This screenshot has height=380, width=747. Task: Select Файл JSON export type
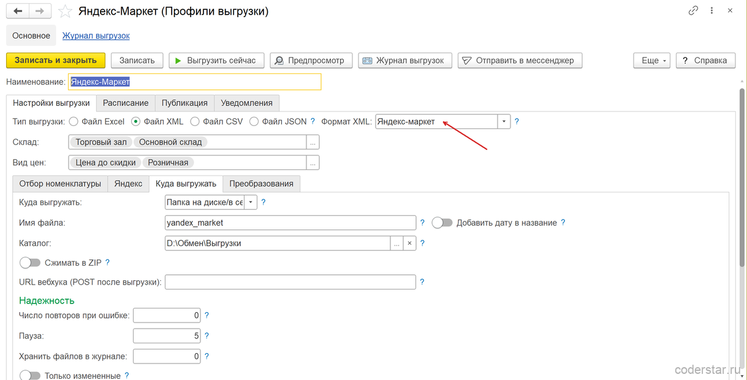click(254, 121)
